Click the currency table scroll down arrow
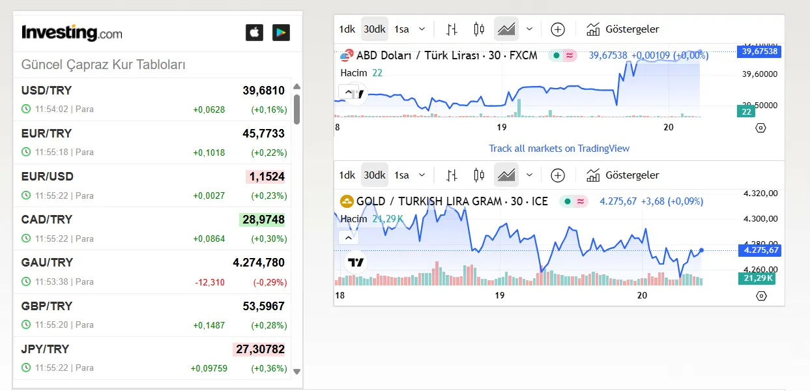 (x=297, y=371)
